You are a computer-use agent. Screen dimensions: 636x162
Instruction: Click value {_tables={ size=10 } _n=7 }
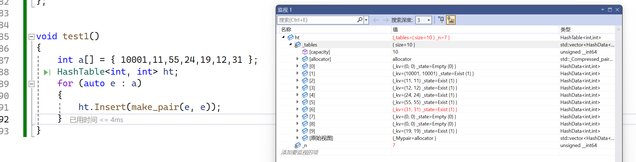pos(421,37)
